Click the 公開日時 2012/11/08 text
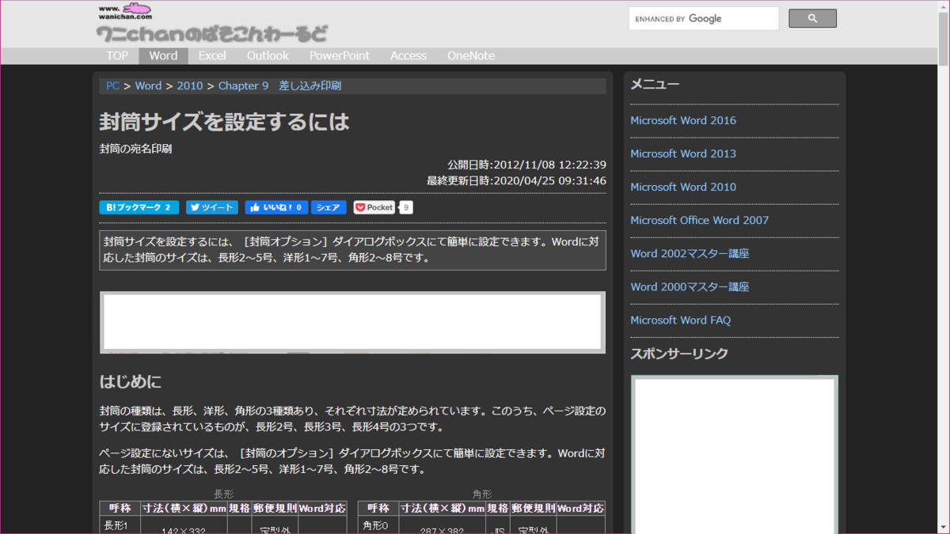Screen dimensions: 950x534 [526, 165]
